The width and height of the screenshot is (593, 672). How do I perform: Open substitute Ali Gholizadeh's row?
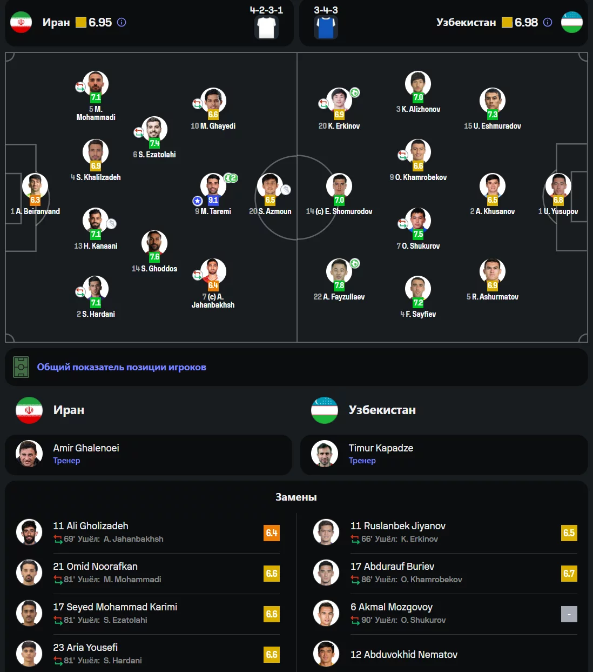(148, 533)
